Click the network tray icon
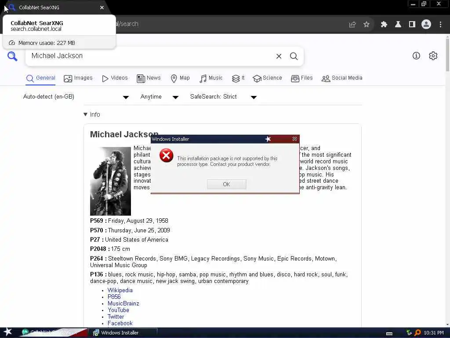Viewport: 450px width, 338px height. (409, 333)
